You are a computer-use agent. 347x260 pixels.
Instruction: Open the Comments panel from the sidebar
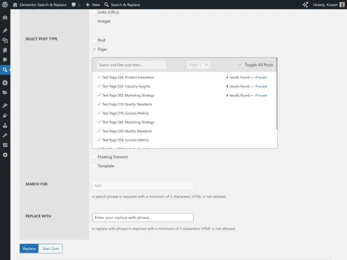5,60
